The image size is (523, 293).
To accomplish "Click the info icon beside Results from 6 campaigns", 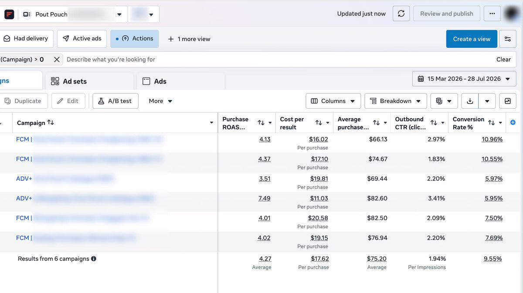I will click(x=94, y=259).
